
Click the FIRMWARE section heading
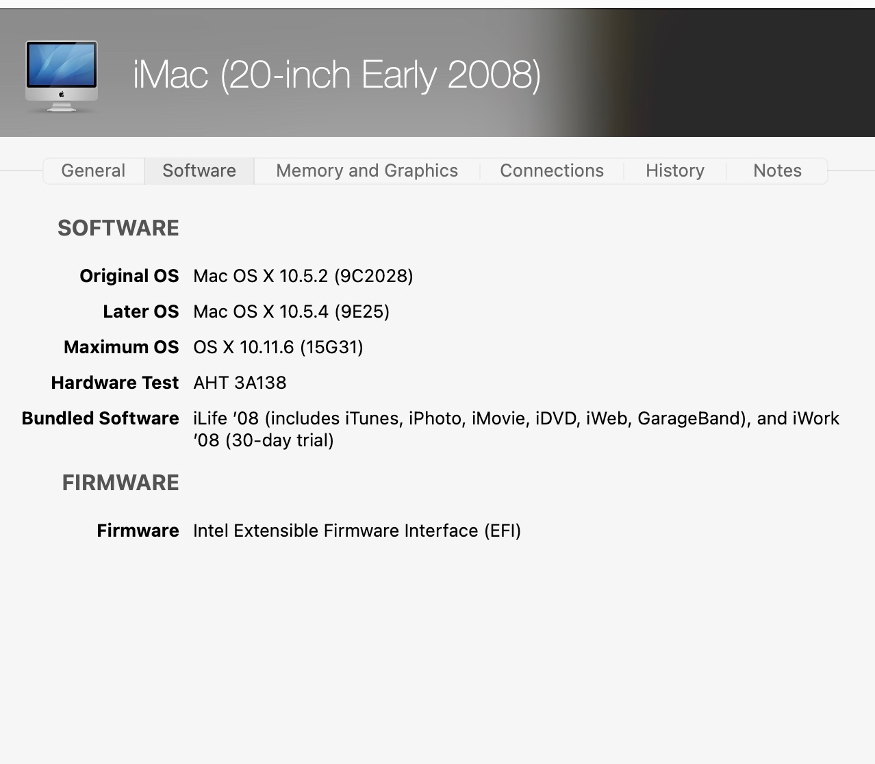tap(121, 483)
